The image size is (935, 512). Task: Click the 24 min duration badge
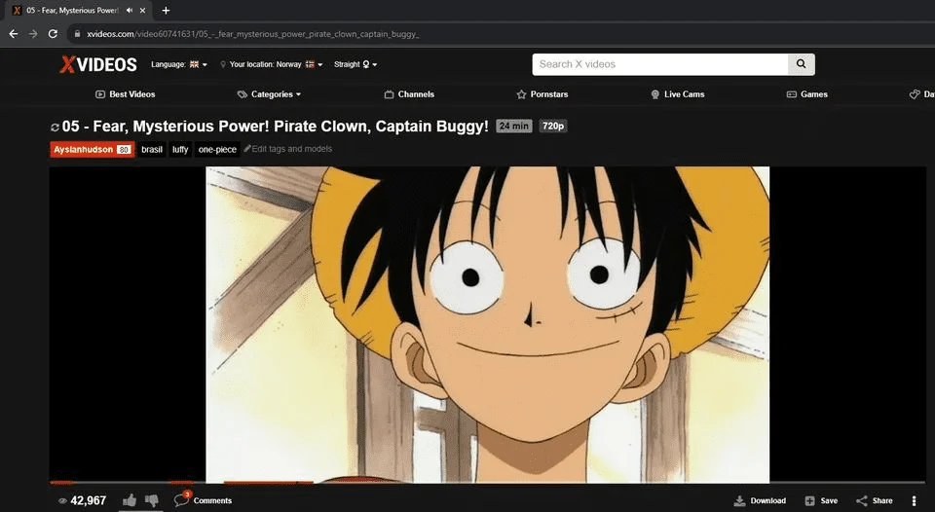pos(513,127)
